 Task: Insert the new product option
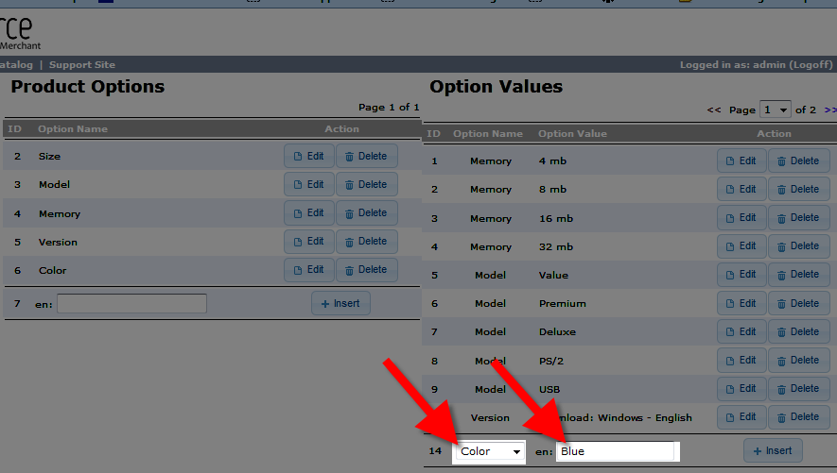[x=340, y=303]
